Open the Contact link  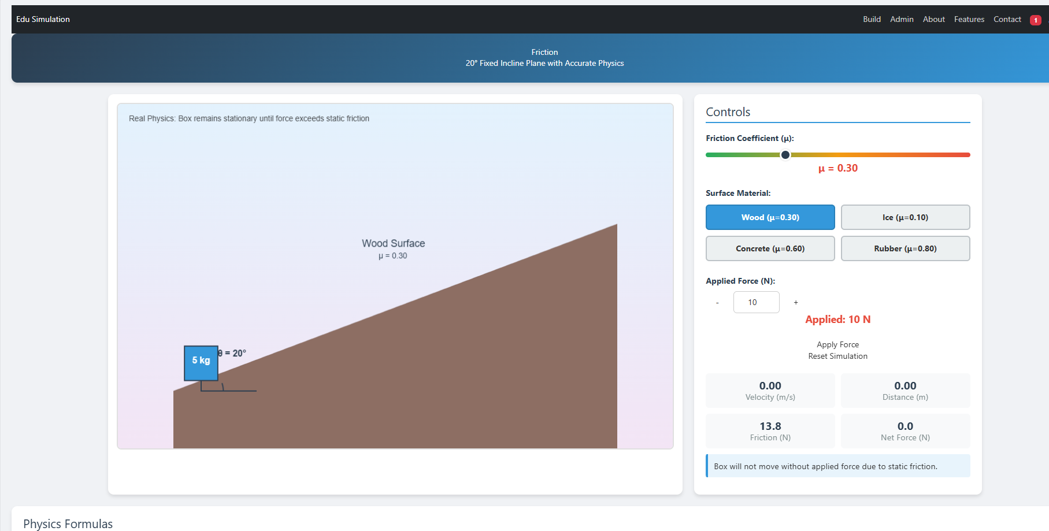click(1007, 19)
